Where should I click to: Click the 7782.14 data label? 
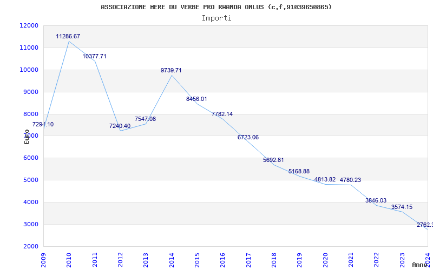click(222, 114)
